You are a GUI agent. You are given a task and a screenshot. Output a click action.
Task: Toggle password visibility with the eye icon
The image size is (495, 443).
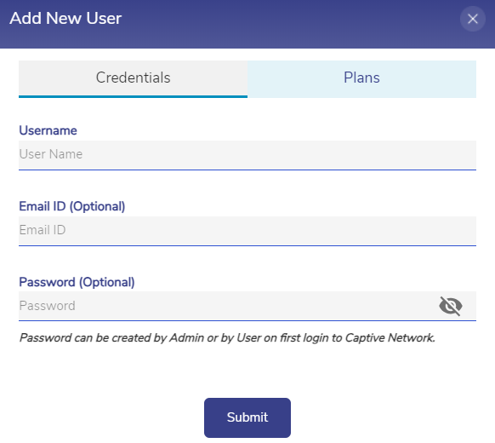click(451, 306)
